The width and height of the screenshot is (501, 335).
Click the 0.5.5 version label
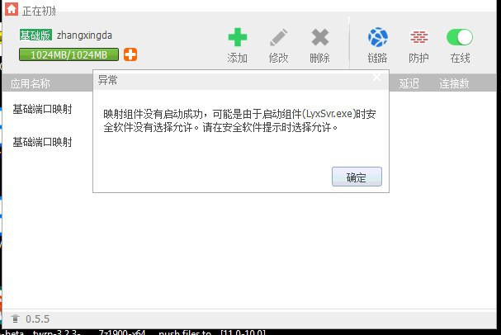(38, 318)
